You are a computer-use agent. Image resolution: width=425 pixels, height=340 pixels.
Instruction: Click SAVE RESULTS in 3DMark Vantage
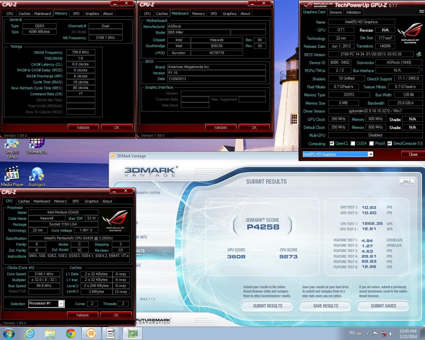click(x=325, y=306)
